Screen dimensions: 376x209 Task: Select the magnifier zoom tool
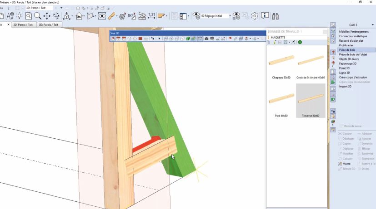click(x=37, y=16)
